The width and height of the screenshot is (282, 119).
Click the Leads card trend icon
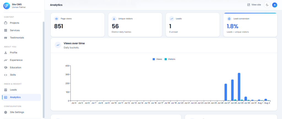tap(172, 19)
